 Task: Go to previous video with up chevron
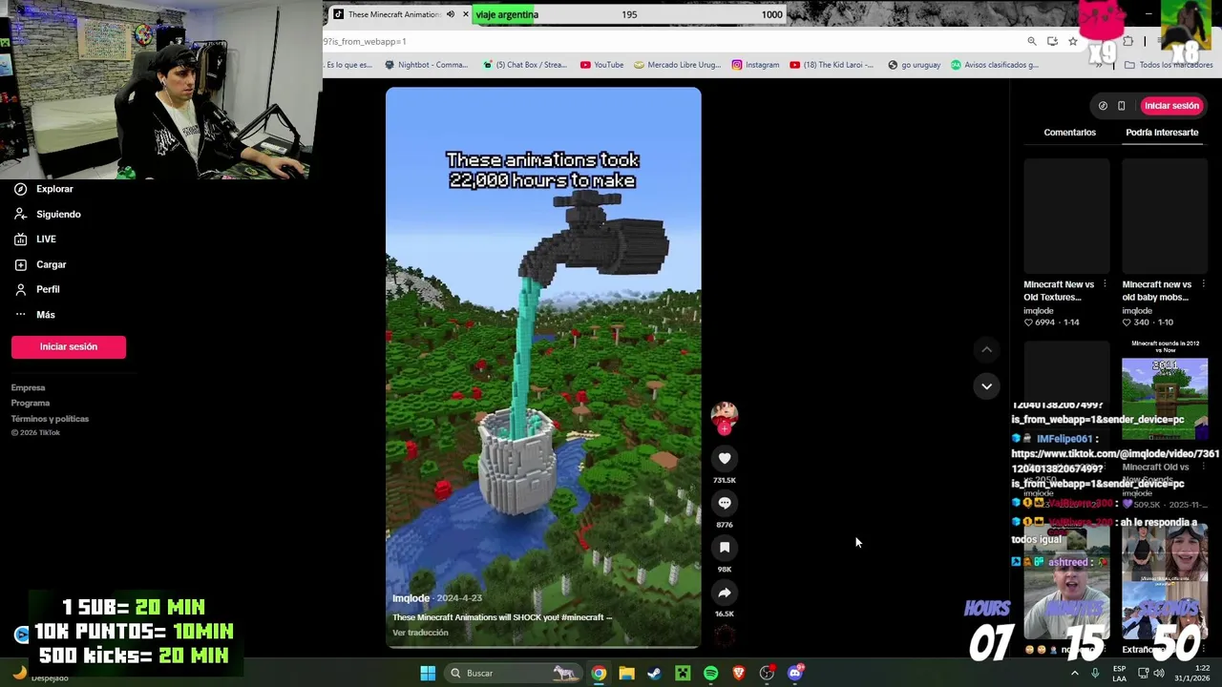[986, 350]
